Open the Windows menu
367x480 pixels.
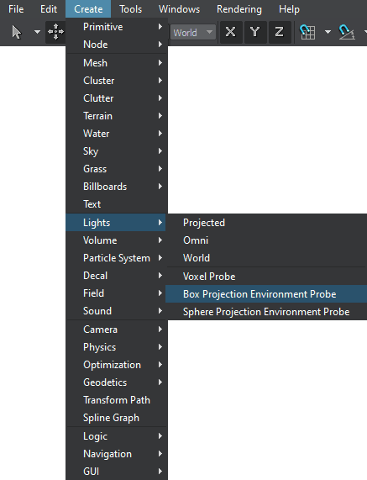[x=179, y=9]
